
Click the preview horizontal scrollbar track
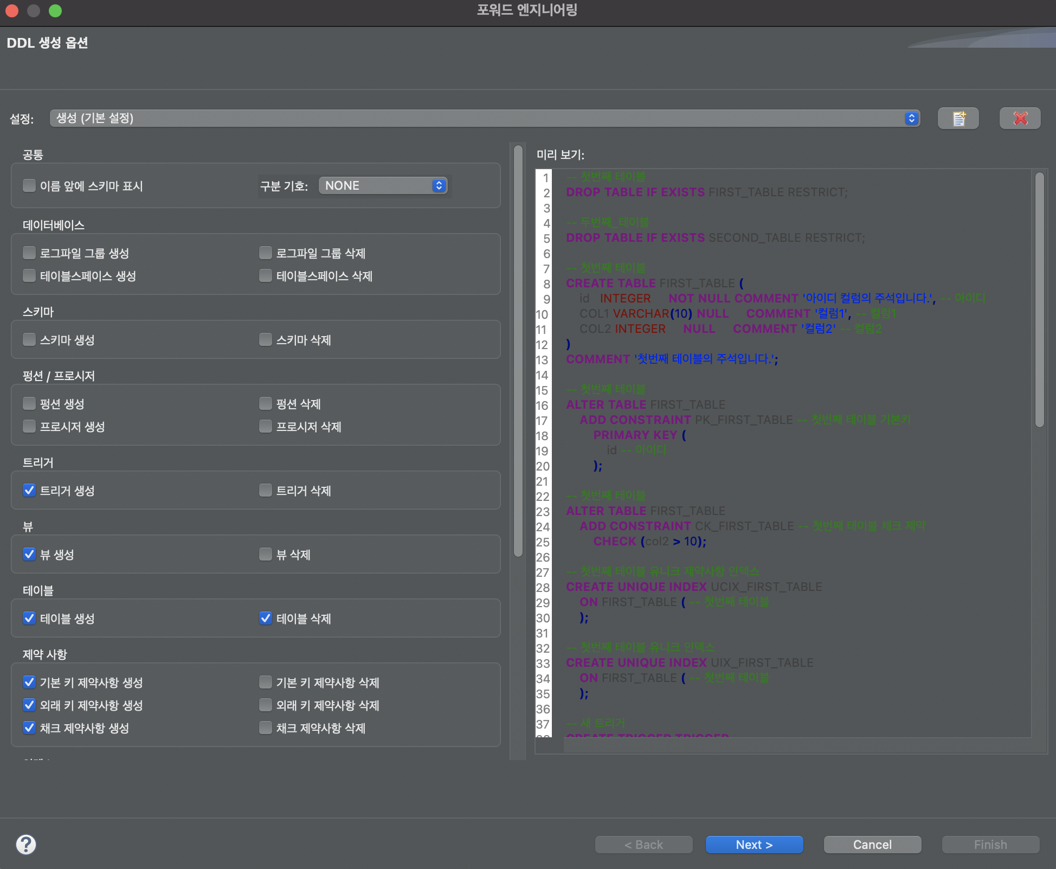tap(797, 745)
